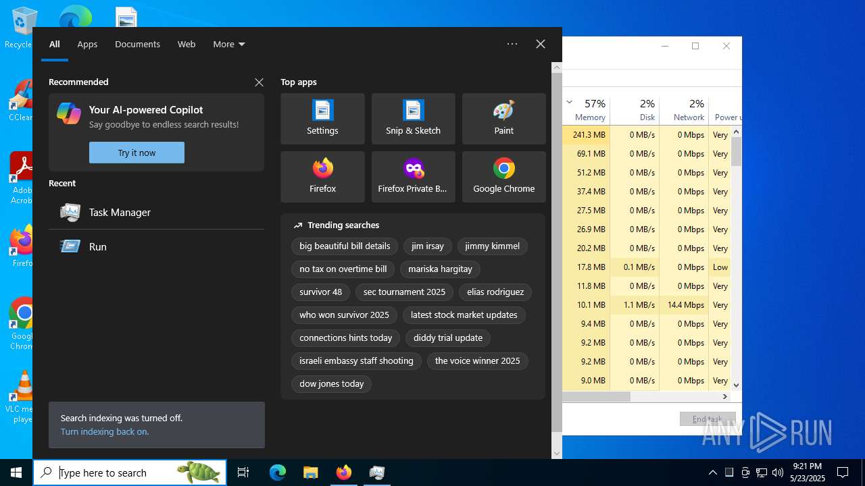Click the 1.1 MB/s disk cell

(x=635, y=305)
